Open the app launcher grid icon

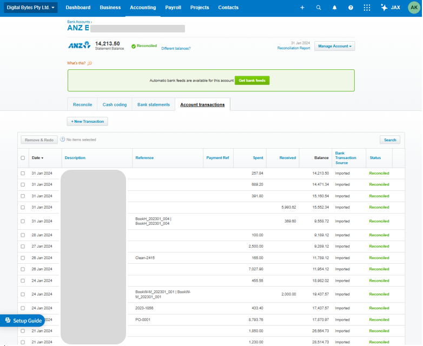tap(367, 8)
